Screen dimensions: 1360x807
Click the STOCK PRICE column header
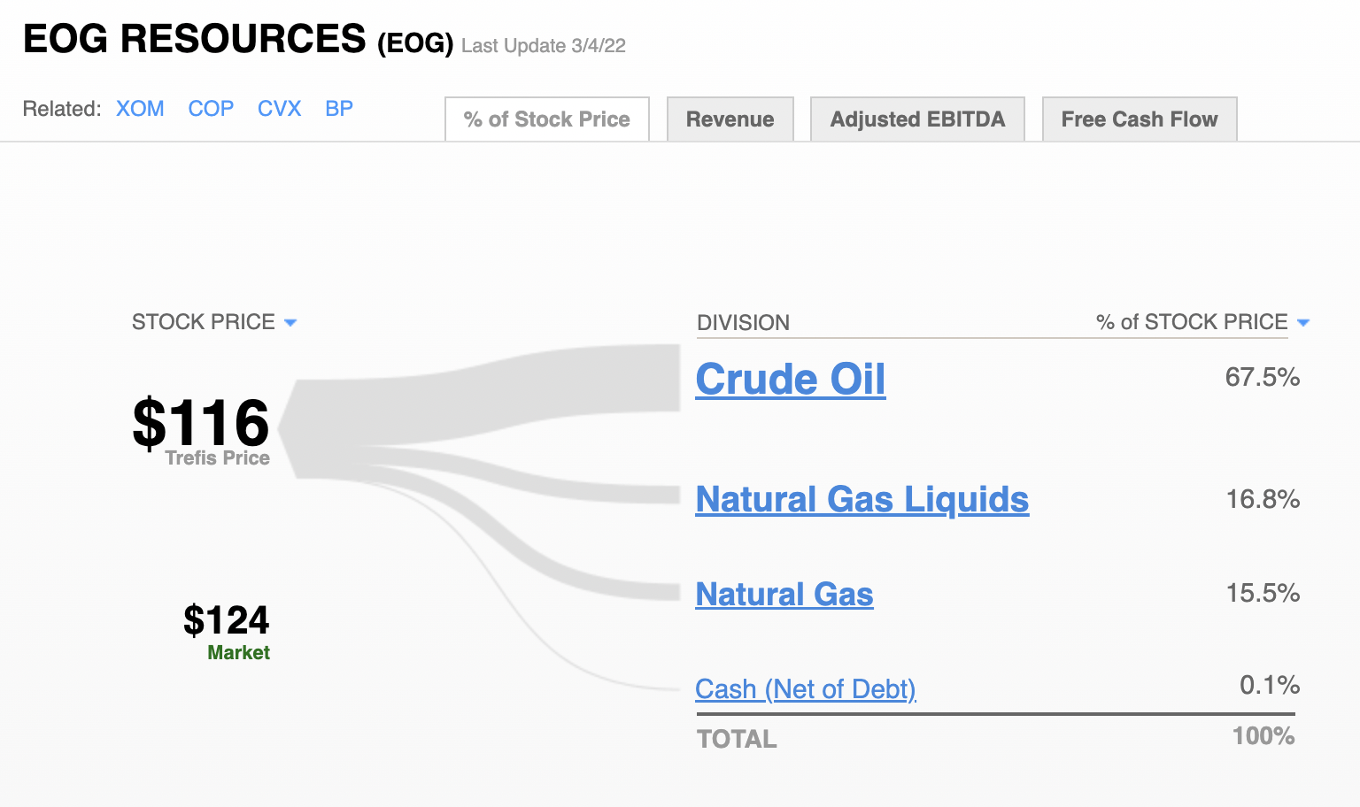(x=204, y=322)
